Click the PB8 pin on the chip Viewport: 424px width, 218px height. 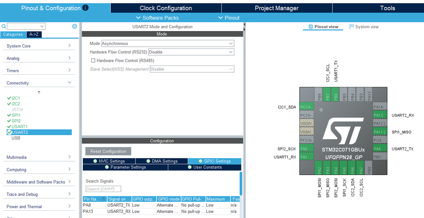[319, 95]
